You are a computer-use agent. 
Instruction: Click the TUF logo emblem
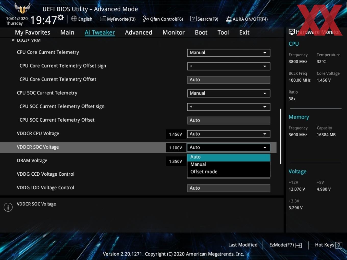tap(22, 8)
